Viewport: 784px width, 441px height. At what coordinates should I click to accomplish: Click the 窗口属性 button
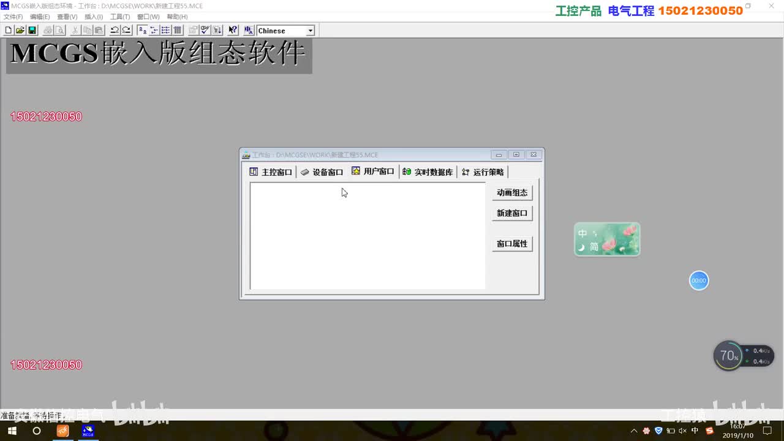(512, 244)
